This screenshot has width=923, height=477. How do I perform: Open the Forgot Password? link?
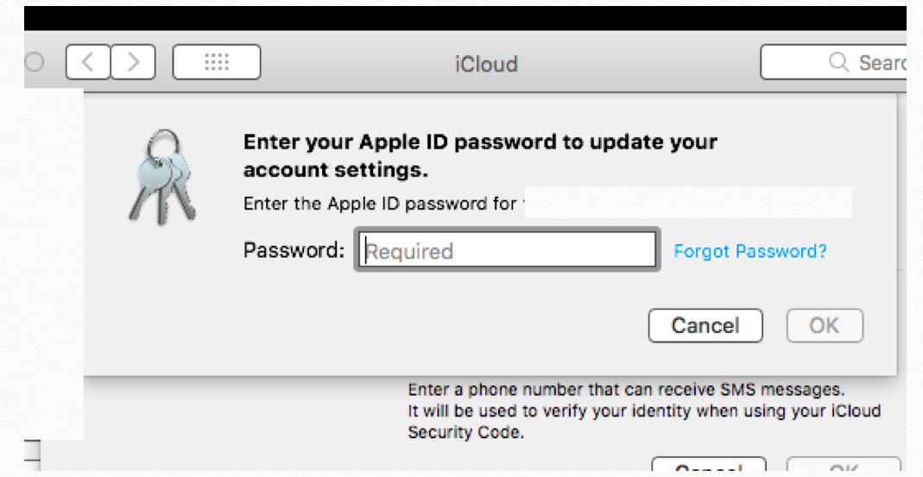(749, 251)
